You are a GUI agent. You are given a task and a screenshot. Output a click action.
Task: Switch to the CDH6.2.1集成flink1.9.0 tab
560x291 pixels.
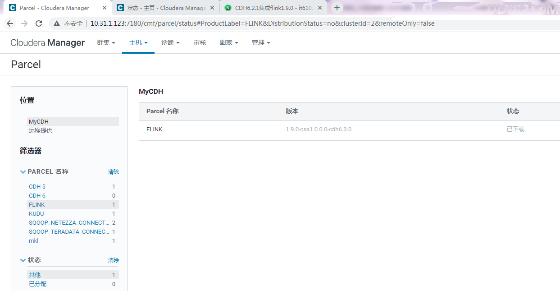tap(273, 8)
